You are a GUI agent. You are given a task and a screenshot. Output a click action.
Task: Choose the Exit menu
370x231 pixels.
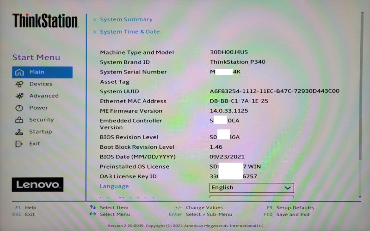[35, 143]
